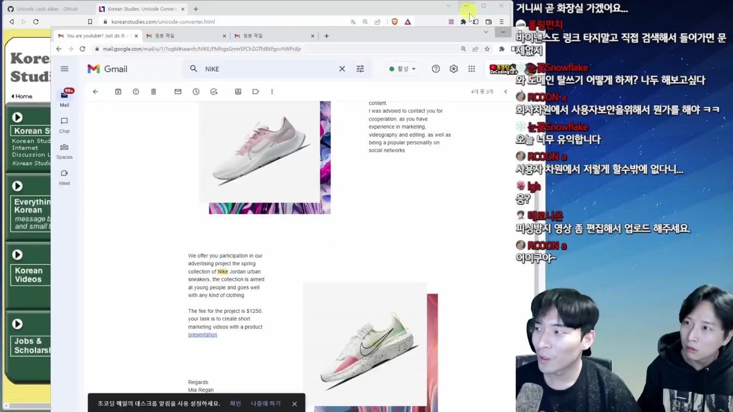Snooze this email

click(x=196, y=92)
